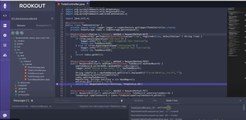This screenshot has height=120, width=246.
Task: Switch to the Breakpoints (1) tab
Action: [44, 25]
